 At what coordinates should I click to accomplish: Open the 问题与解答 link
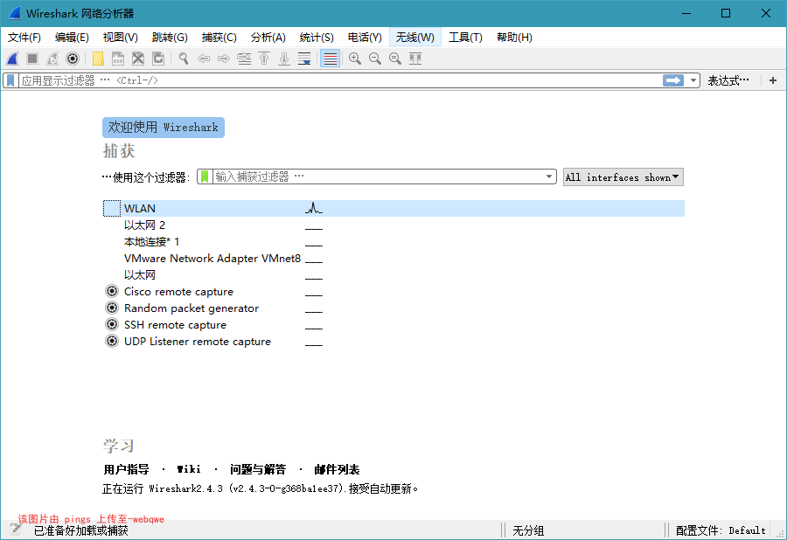pyautogui.click(x=258, y=469)
